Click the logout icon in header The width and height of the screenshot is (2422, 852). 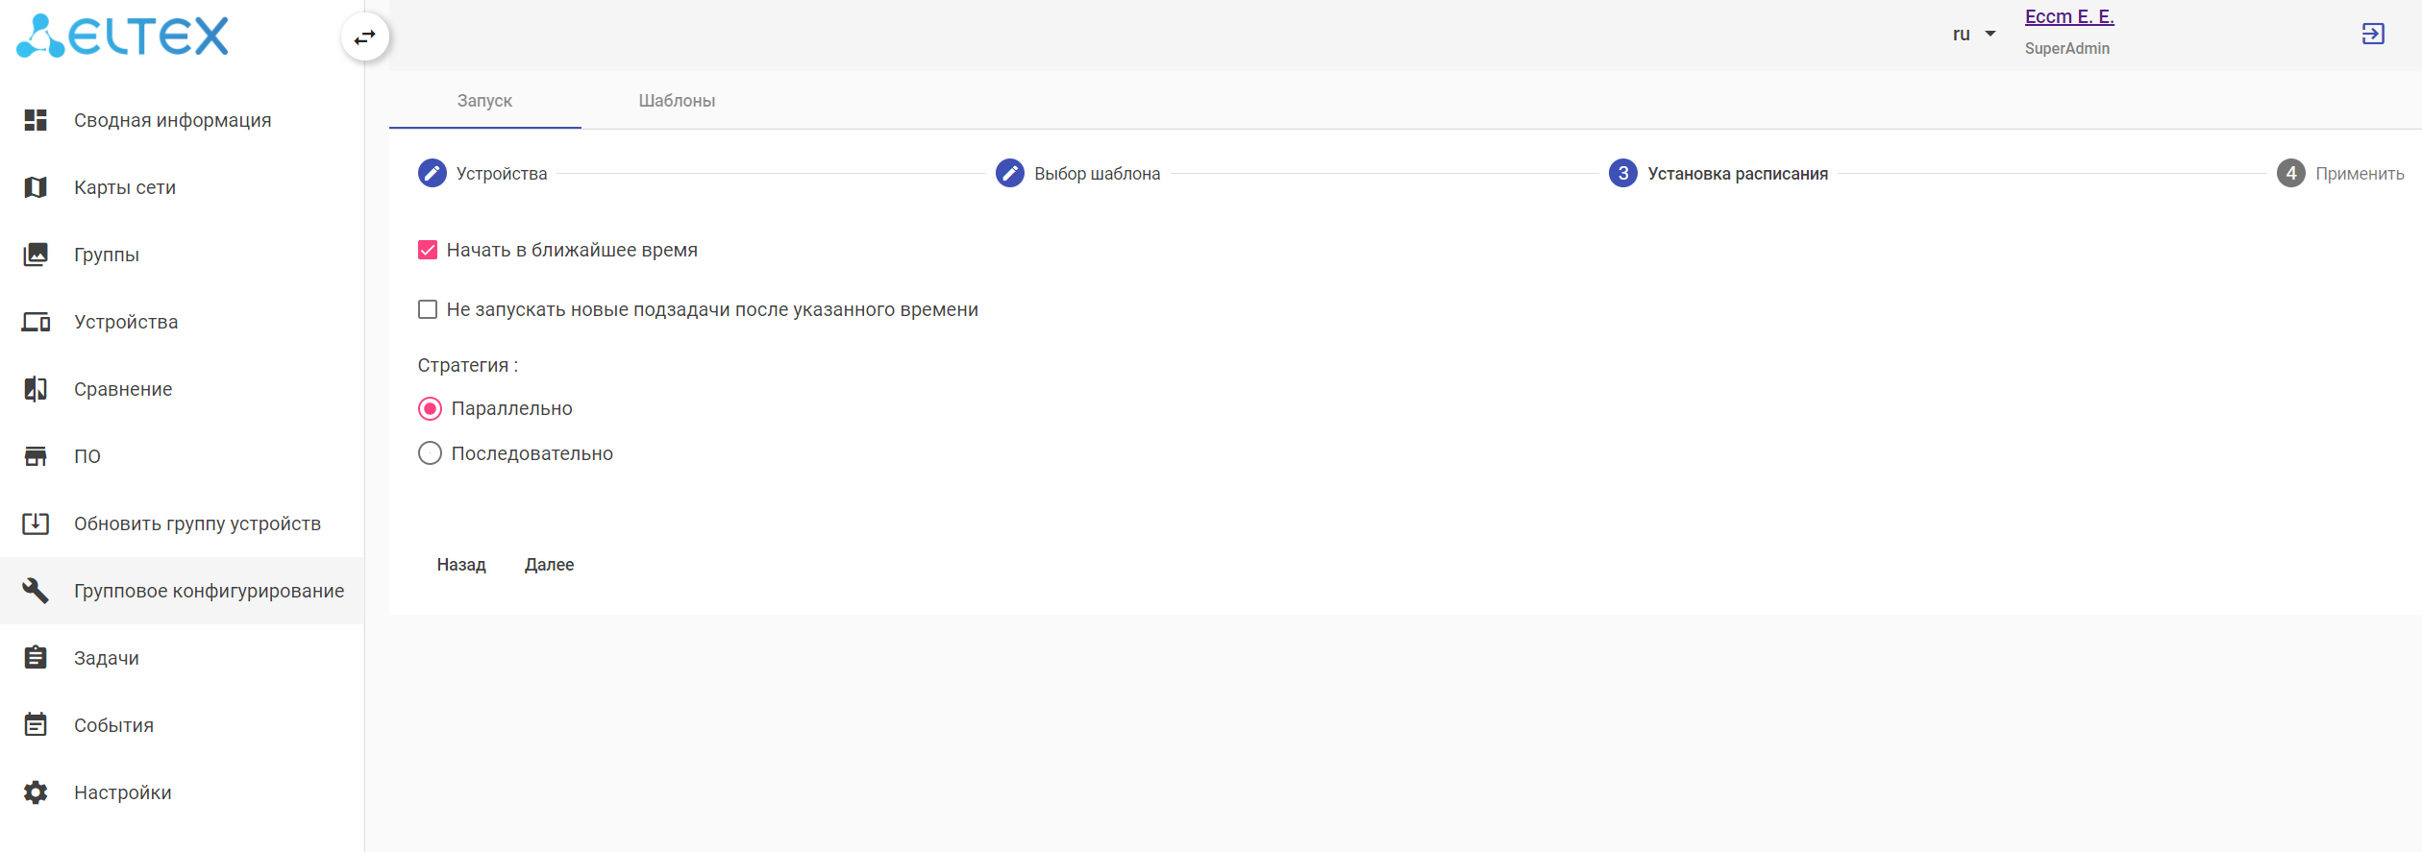(x=2372, y=35)
